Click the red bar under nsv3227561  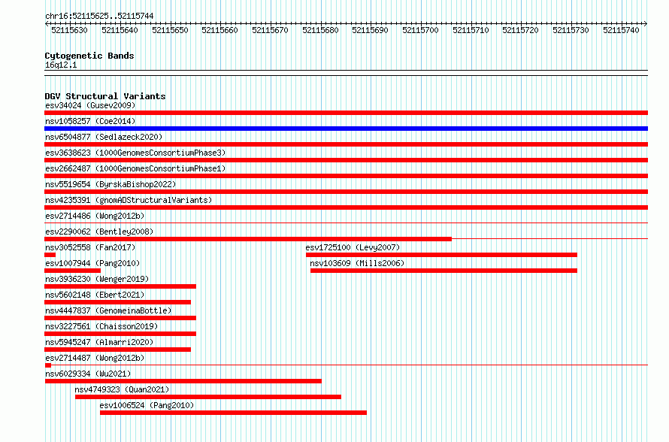coord(120,334)
